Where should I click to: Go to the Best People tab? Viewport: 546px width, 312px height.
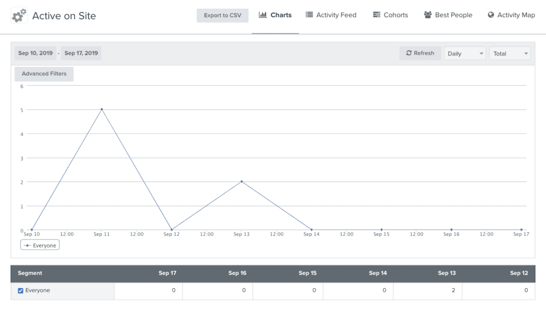(448, 15)
